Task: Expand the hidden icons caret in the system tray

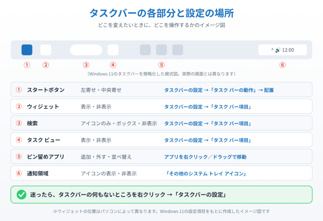Action: 272,50
